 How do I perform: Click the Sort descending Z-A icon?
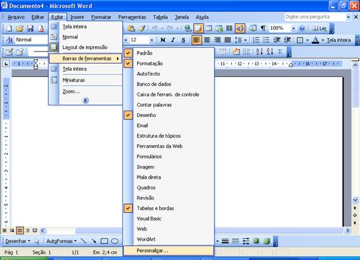pos(270,51)
